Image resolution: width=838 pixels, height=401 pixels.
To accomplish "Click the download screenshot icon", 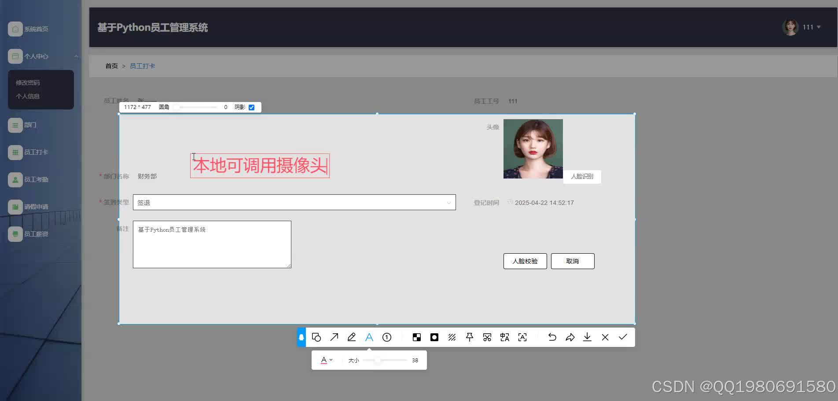I will 587,337.
